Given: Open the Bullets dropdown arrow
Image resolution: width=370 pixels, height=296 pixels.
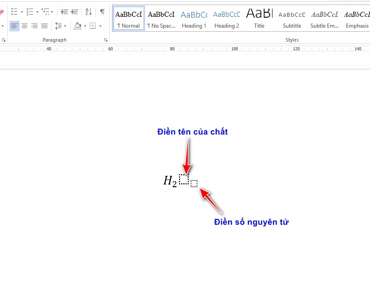Looking at the screenshot, I should tap(22, 12).
